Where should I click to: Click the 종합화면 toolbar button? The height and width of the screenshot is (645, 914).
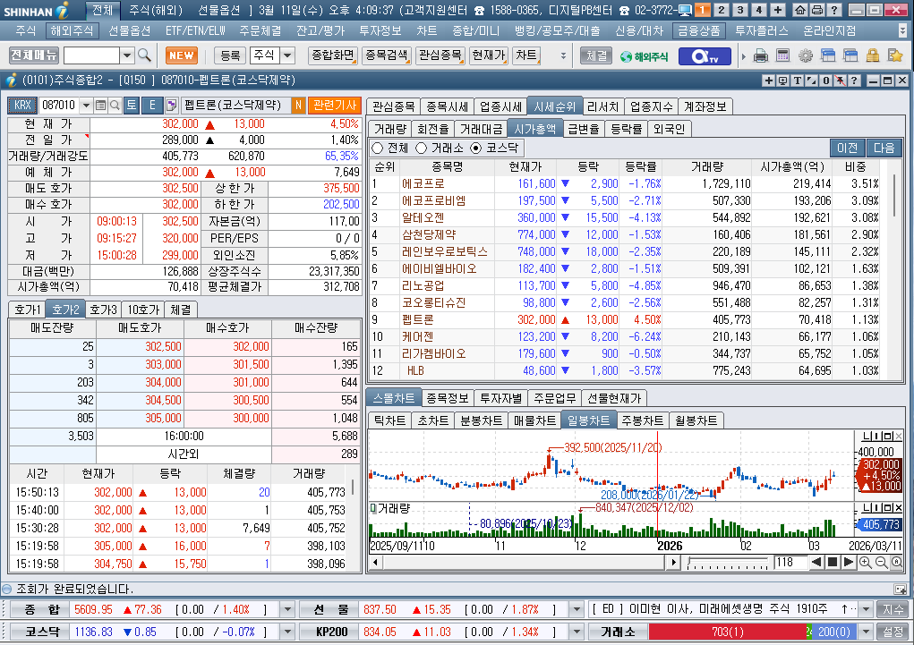pyautogui.click(x=333, y=55)
